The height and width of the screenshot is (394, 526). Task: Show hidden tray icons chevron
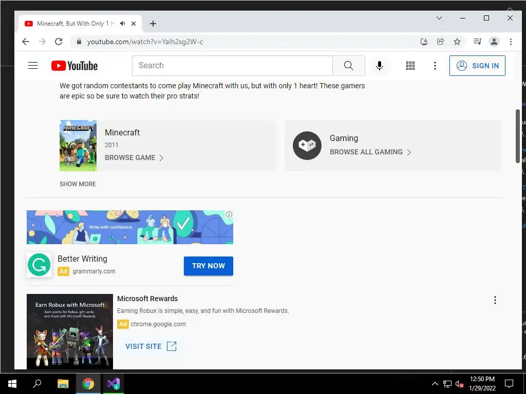(x=435, y=384)
